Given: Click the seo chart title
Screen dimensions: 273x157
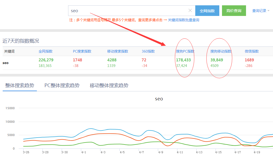Looking at the screenshot, I should pos(159,99).
